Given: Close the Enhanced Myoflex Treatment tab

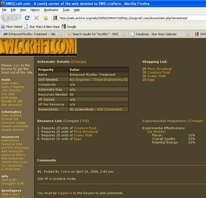Looking at the screenshot, I should (x=60, y=34).
